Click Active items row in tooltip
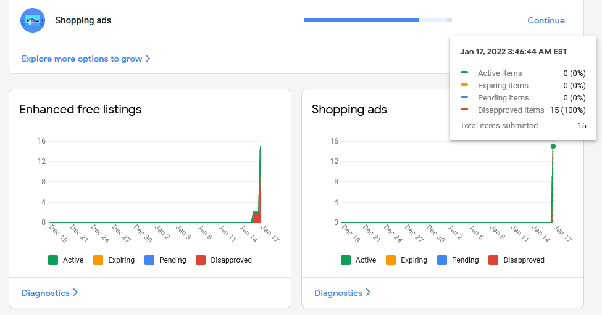The width and height of the screenshot is (602, 315). pos(523,73)
